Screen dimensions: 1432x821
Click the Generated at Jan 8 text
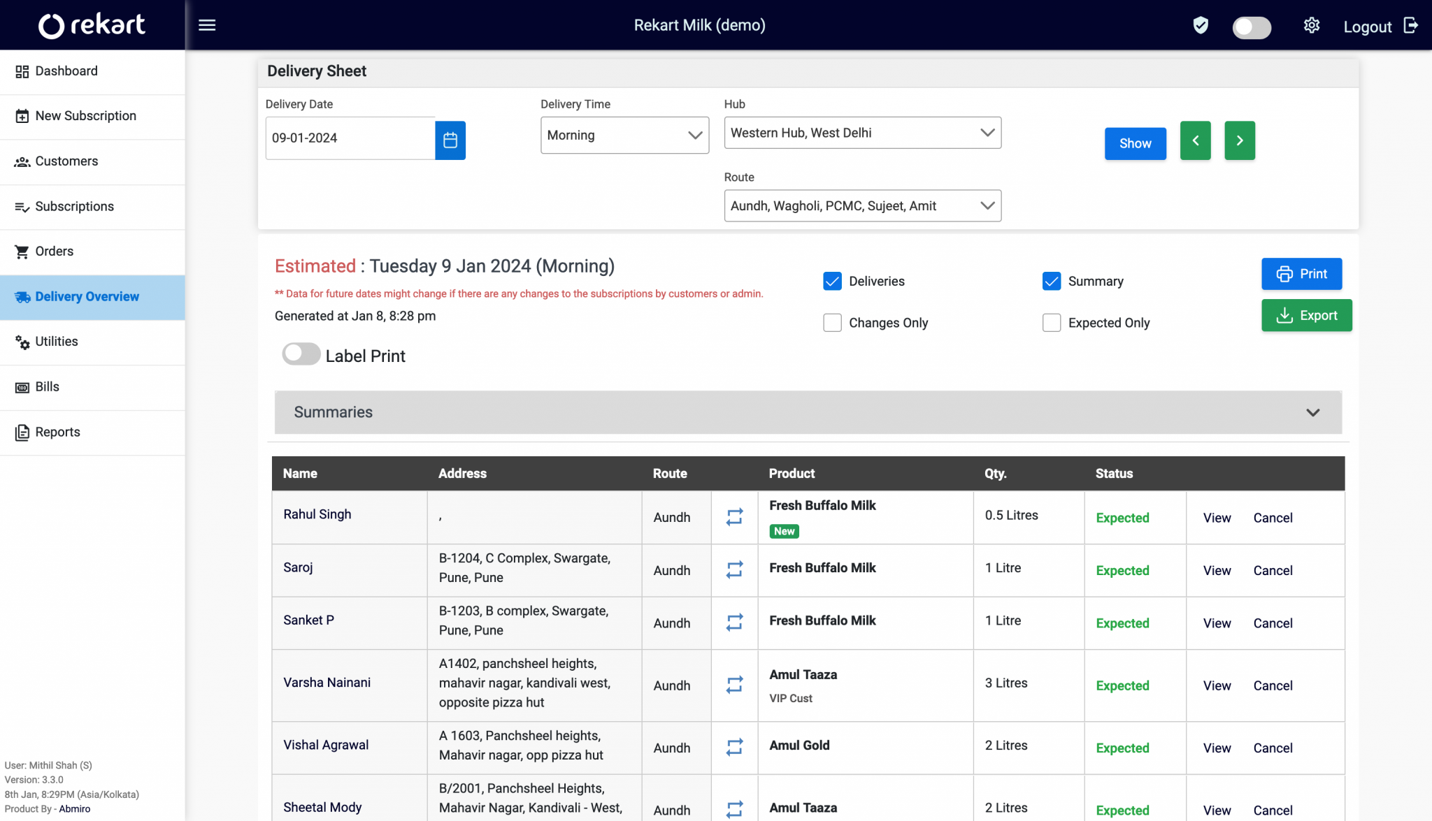[x=355, y=316]
